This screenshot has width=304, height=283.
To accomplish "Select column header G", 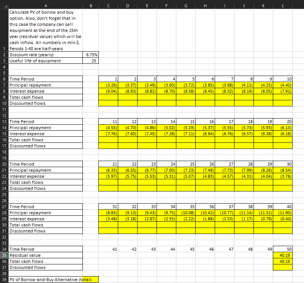I will [x=185, y=4].
